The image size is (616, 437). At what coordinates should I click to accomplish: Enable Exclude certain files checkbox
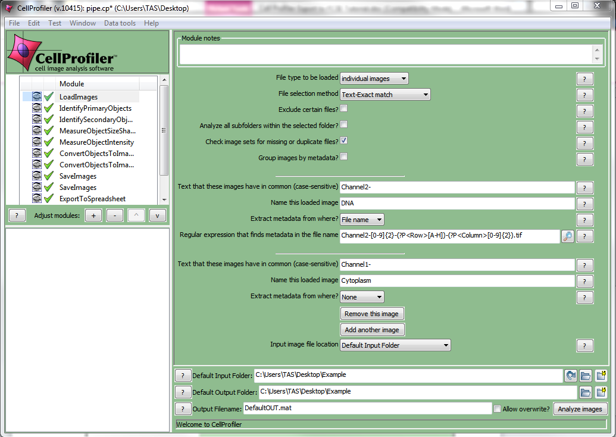click(x=344, y=108)
